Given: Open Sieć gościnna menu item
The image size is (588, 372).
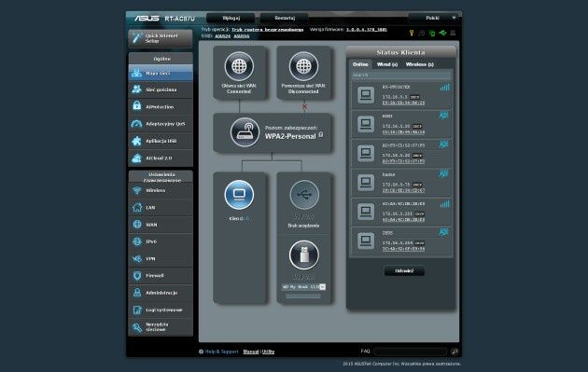Looking at the screenshot, I should coord(161,90).
